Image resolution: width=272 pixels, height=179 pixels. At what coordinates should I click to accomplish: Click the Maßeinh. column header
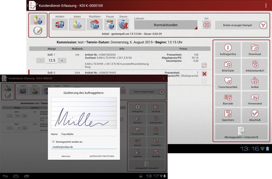pos(78,49)
